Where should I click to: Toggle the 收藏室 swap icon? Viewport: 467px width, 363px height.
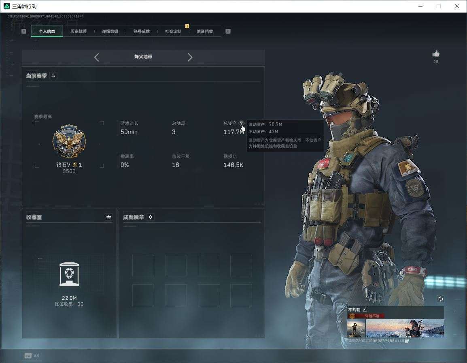[x=108, y=217]
